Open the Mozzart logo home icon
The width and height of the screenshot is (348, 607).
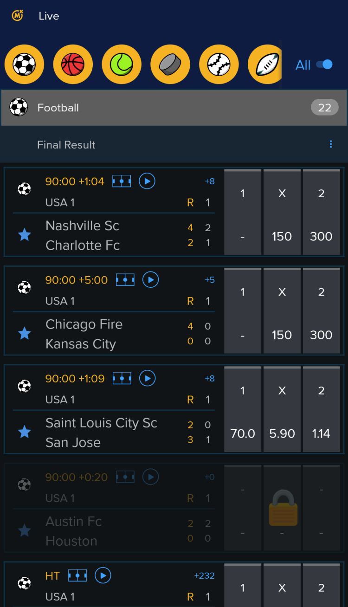click(18, 16)
